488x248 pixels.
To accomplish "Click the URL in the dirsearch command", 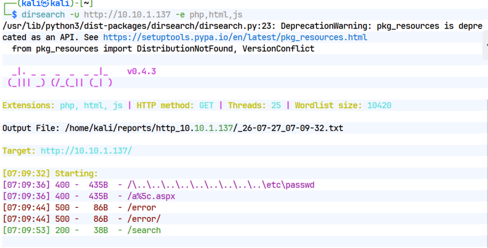I will coord(127,15).
